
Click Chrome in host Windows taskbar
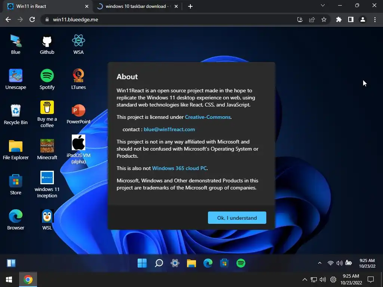(x=28, y=280)
